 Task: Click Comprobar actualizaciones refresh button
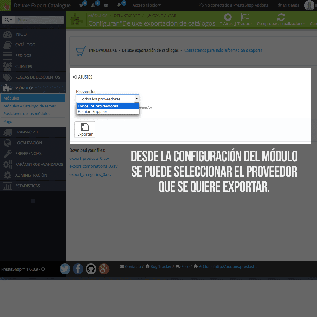tap(281, 20)
